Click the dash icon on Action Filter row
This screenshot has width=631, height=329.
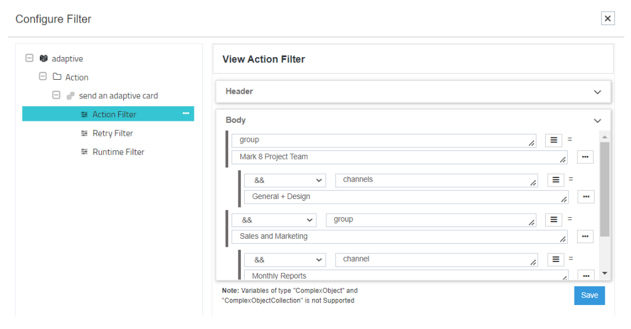186,114
